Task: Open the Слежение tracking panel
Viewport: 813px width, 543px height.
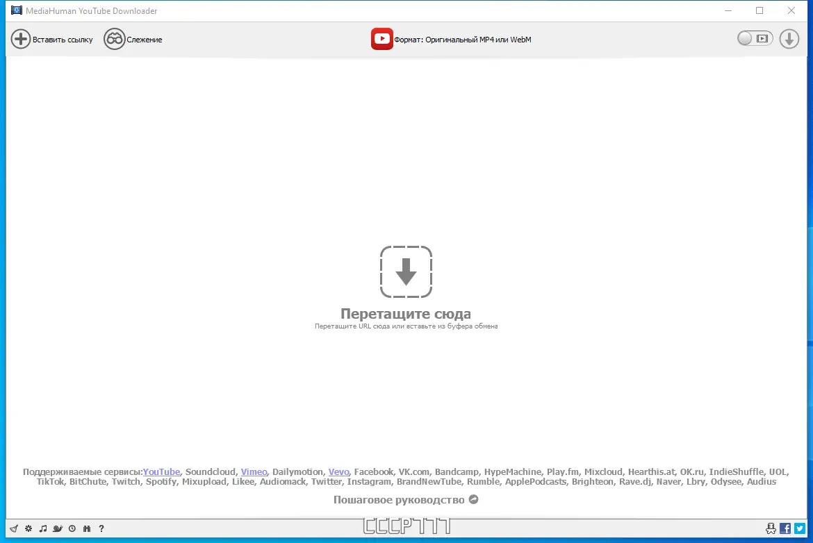Action: coord(133,40)
